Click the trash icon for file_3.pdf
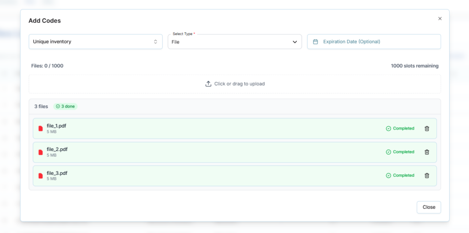This screenshot has height=233, width=469. (x=427, y=175)
